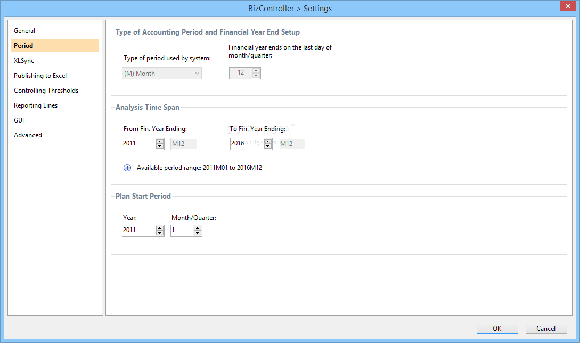Viewport: 580px width, 343px height.
Task: Discard changes with the Cancel button
Action: (546, 329)
